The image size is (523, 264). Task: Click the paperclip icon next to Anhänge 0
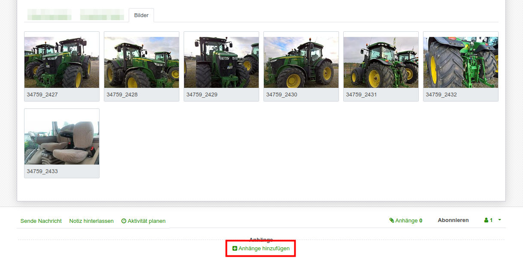392,220
